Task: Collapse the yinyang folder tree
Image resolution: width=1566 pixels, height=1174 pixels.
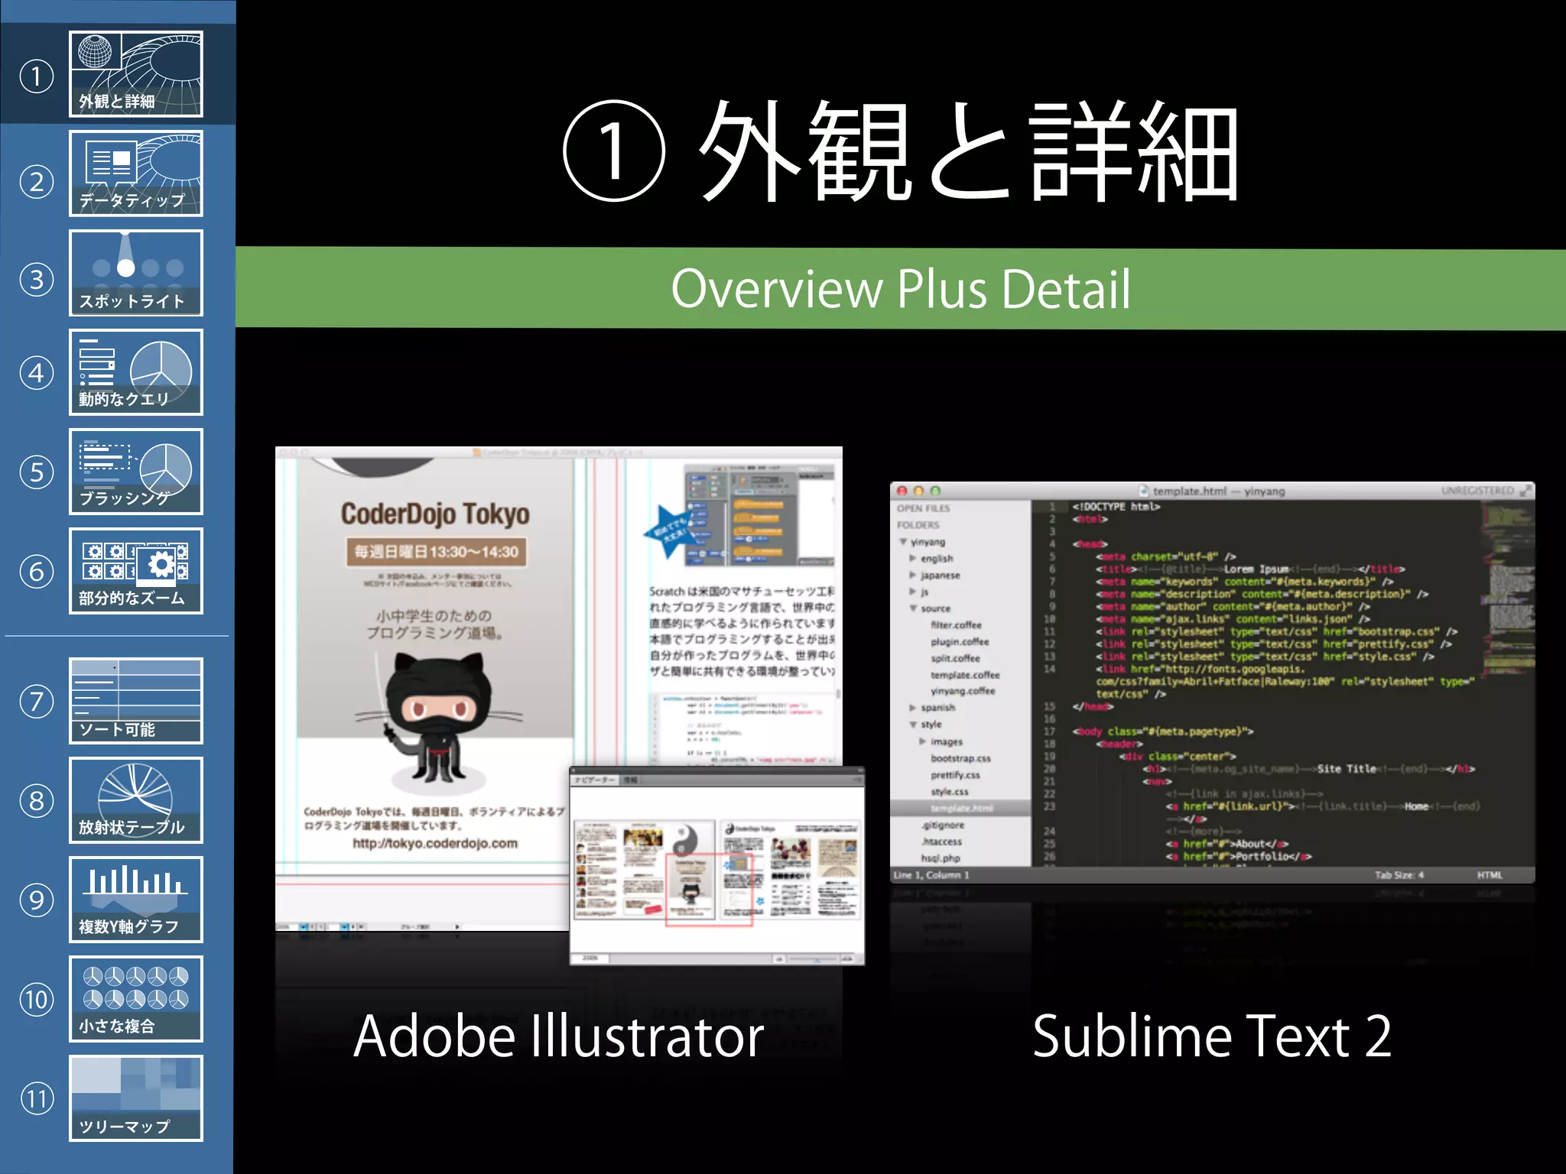Action: tap(904, 542)
